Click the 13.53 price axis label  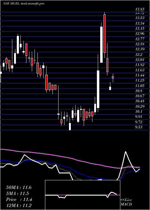[x=140, y=18]
